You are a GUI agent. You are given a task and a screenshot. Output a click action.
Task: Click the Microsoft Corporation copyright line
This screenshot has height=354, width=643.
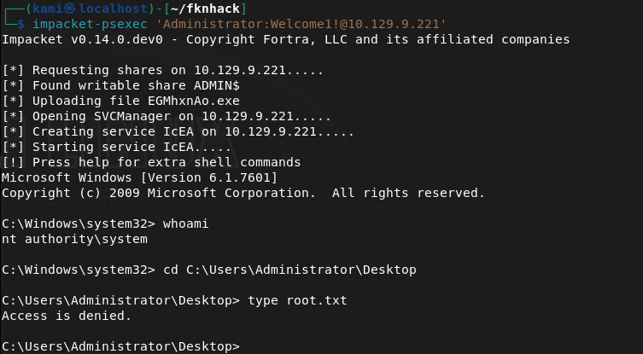[x=243, y=193]
